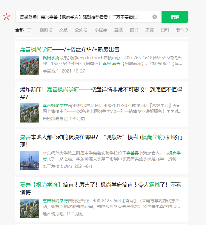This screenshot has height=225, width=206.
Task: Click snippet mentioning 400-101-9071转接333
Action: [112, 108]
